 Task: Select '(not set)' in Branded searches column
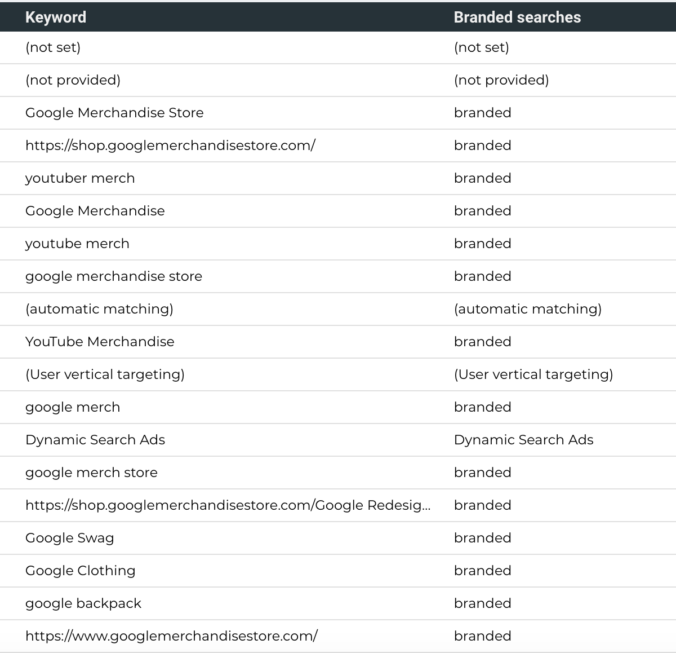coord(482,47)
